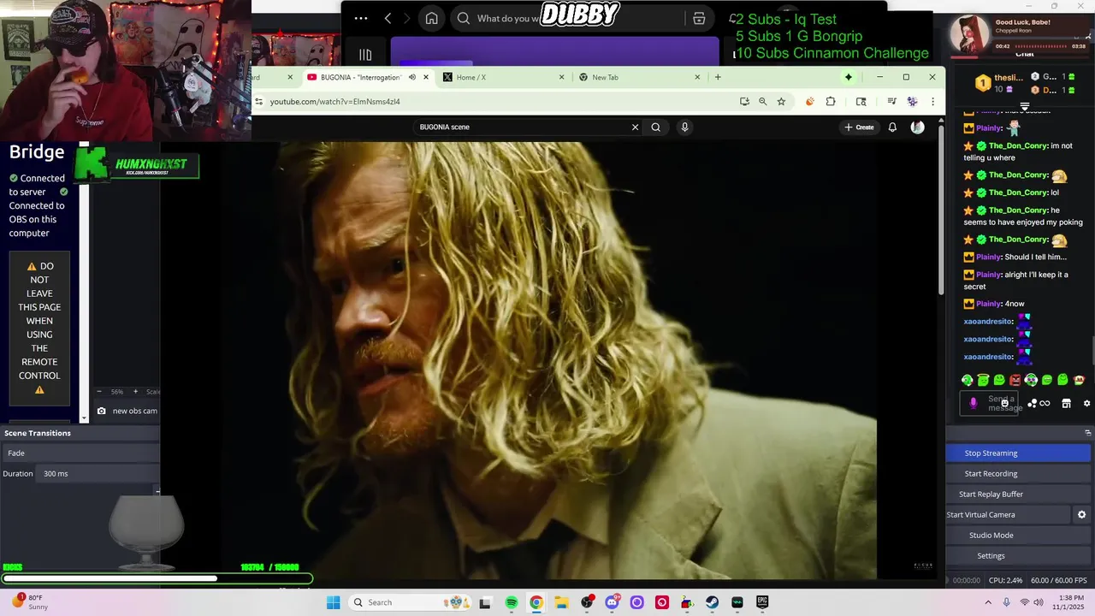Open the YouTube account avatar menu

coord(917,127)
